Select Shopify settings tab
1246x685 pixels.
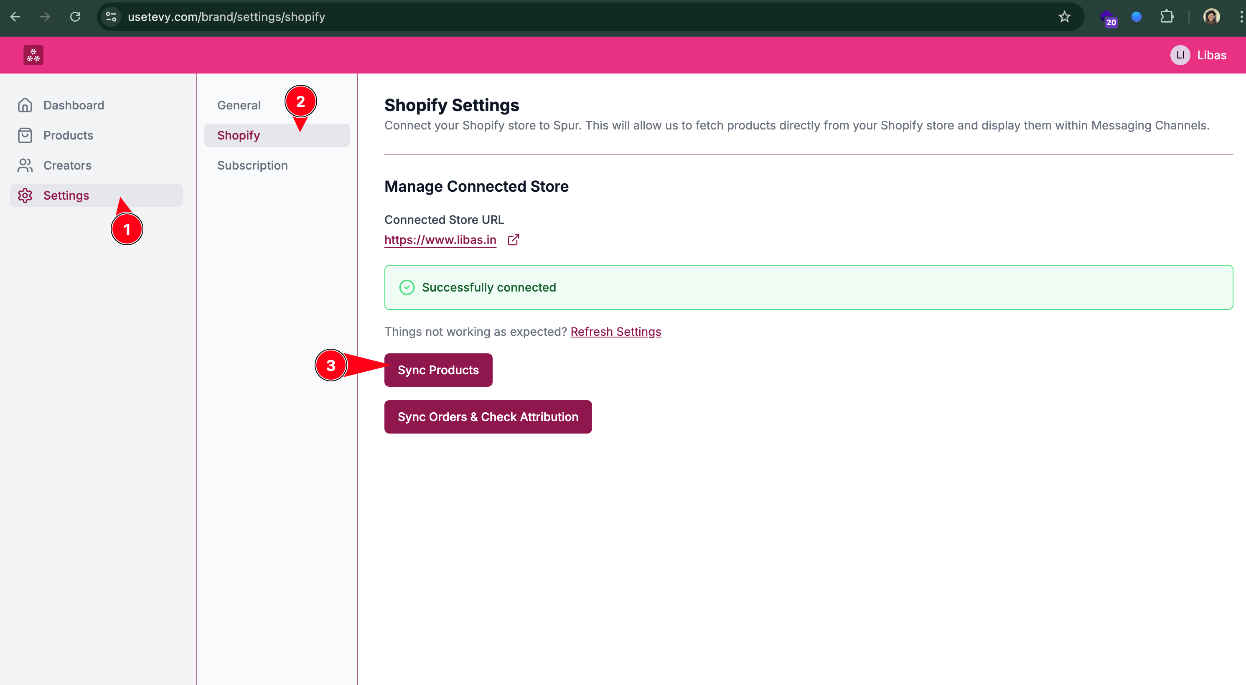pos(277,135)
